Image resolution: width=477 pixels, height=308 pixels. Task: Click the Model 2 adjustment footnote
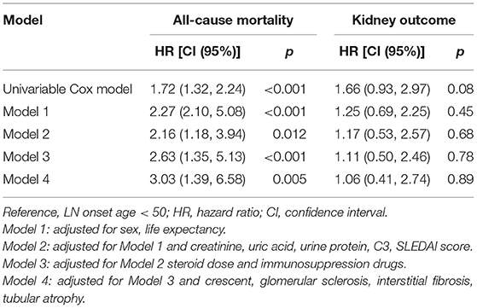pos(237,247)
